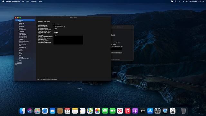Open the Photos app in Dock
The height and width of the screenshot is (116, 206).
coord(98,111)
